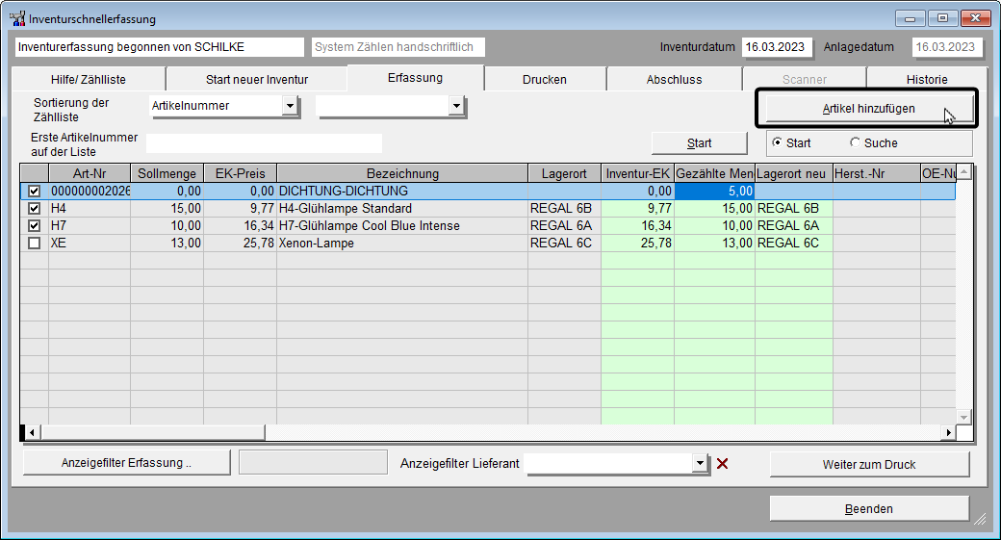The height and width of the screenshot is (540, 1001).
Task: Select the Erfassung tab
Action: pyautogui.click(x=415, y=78)
